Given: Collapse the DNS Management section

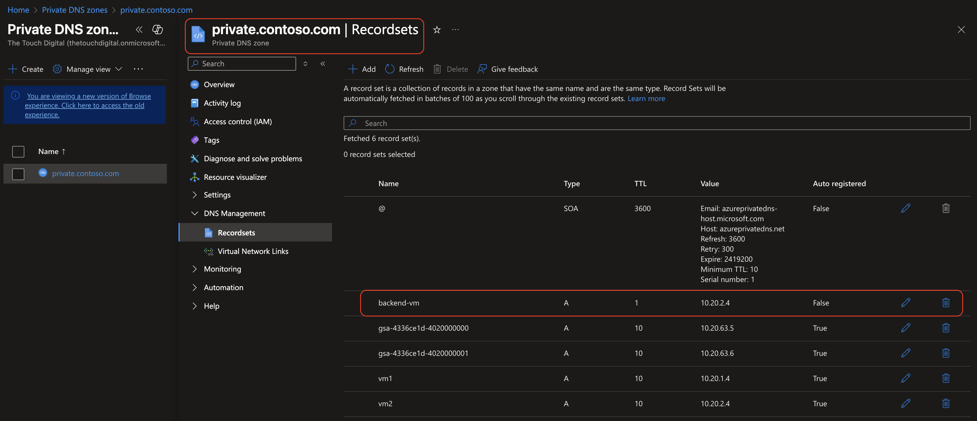Looking at the screenshot, I should tap(195, 213).
